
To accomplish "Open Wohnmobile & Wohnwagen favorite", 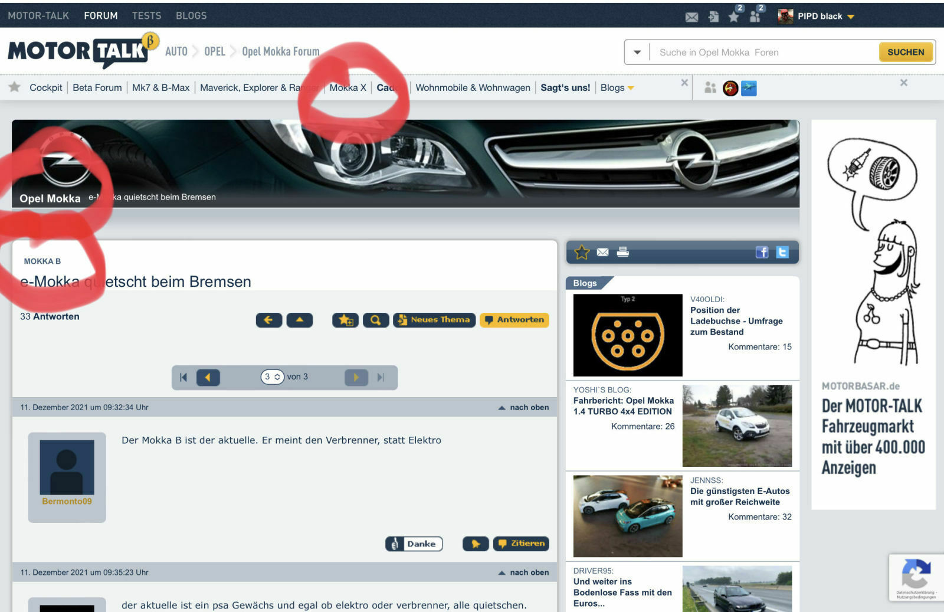I will [473, 88].
